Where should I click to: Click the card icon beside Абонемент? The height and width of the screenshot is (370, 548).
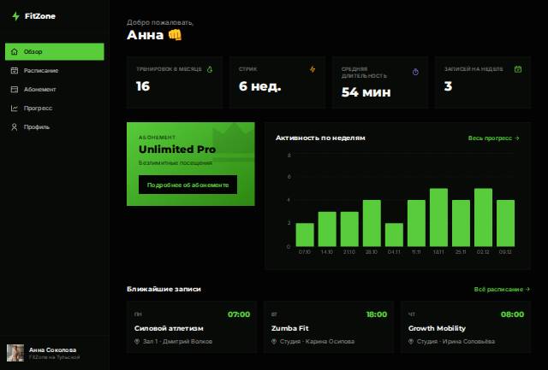tap(15, 89)
